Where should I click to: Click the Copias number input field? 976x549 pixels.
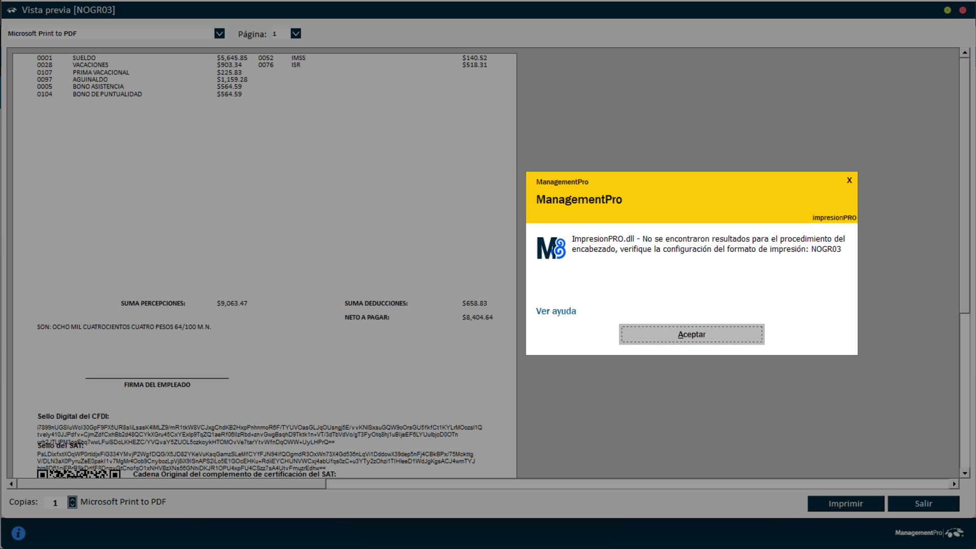pyautogui.click(x=55, y=503)
